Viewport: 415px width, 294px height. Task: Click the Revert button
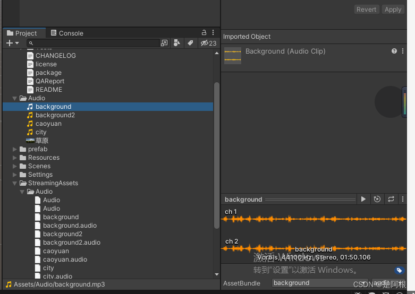point(367,9)
